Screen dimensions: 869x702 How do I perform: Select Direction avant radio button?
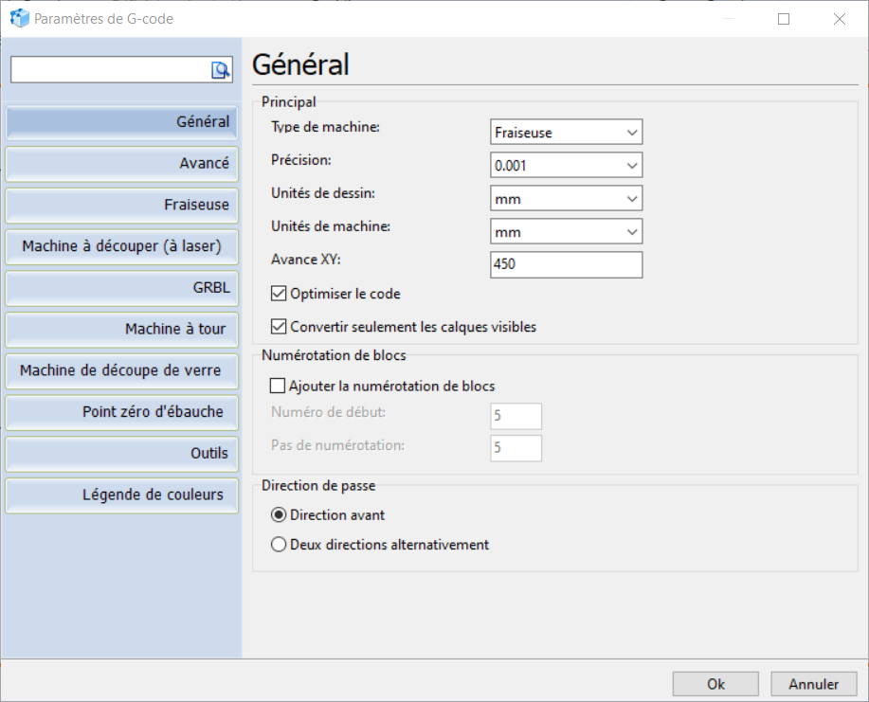point(279,515)
